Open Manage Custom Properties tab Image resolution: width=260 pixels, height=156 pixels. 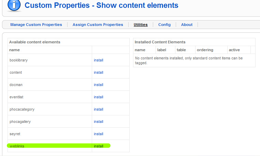(36, 25)
